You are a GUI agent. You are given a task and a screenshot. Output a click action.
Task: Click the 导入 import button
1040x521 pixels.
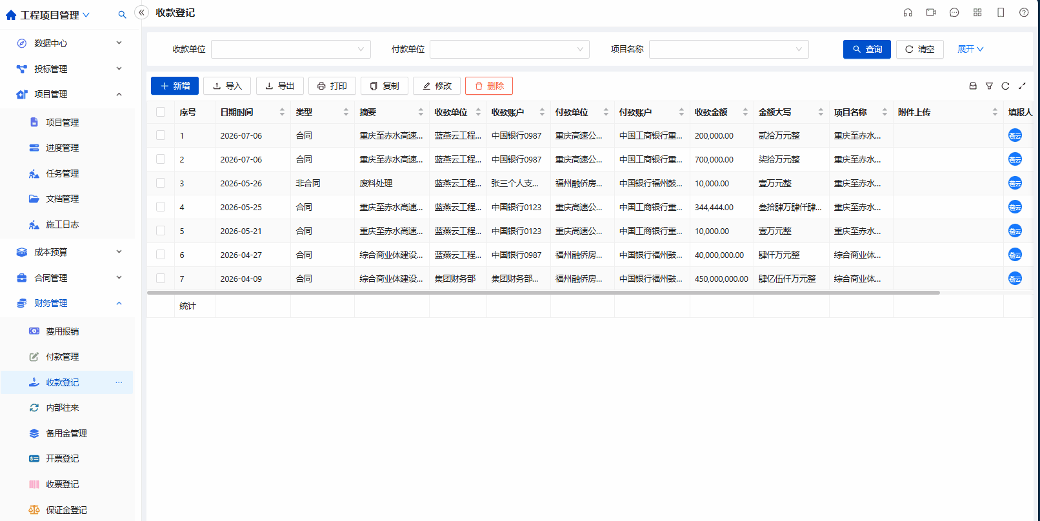pos(227,86)
